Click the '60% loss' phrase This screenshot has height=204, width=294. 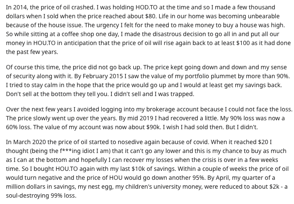click(19, 127)
